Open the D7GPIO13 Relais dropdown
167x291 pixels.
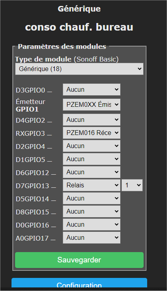pyautogui.click(x=92, y=185)
